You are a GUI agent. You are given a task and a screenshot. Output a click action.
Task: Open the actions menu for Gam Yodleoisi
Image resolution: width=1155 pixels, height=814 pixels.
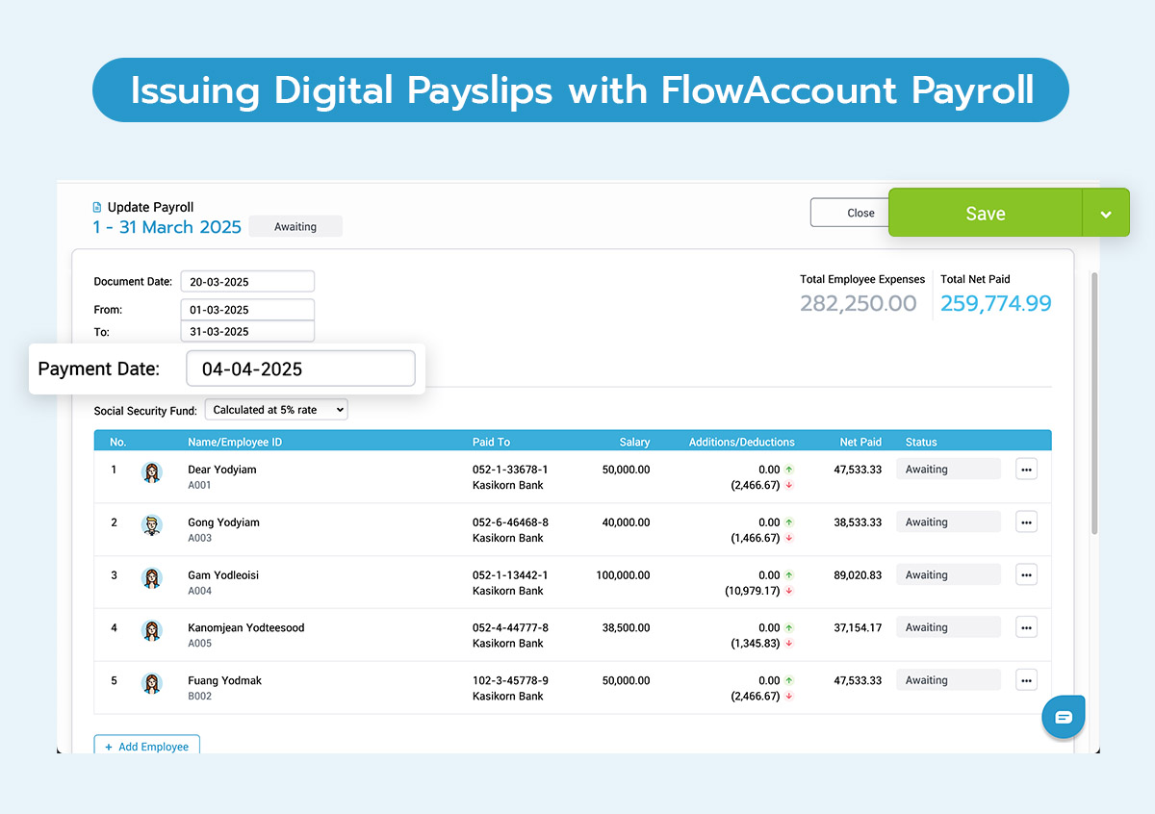pyautogui.click(x=1026, y=574)
